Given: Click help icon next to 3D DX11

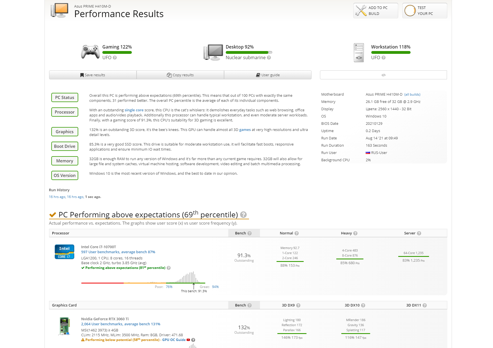Looking at the screenshot, I should (425, 305).
